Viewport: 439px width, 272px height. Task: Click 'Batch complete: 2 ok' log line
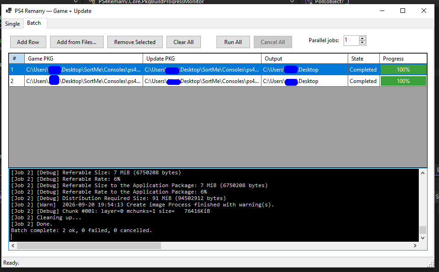81,230
